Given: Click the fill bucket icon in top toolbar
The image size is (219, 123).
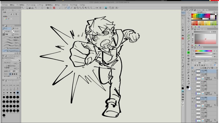Looking at the screenshot, I should coord(48,8).
